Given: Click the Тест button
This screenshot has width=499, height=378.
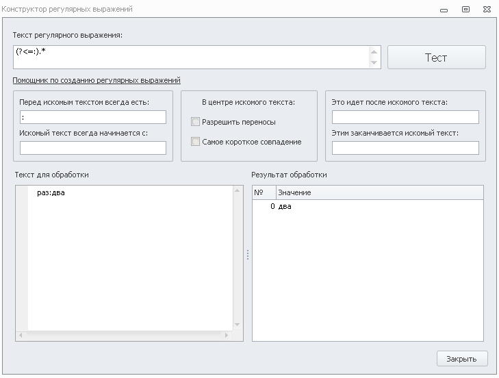Looking at the screenshot, I should 436,58.
